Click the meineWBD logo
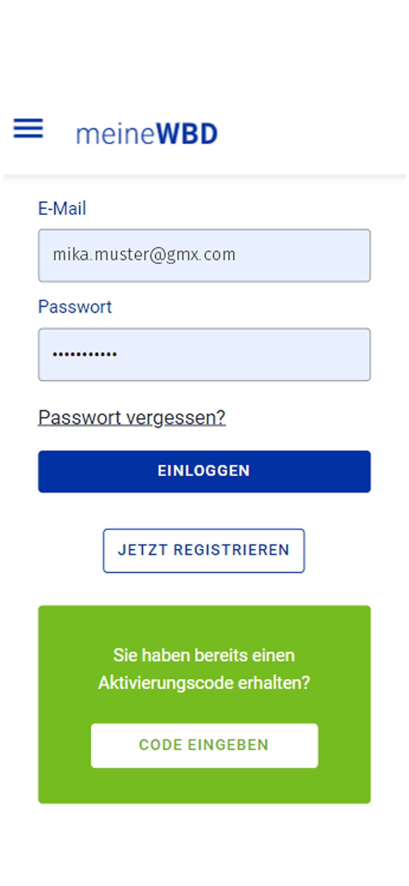This screenshot has width=409, height=886. click(x=147, y=134)
